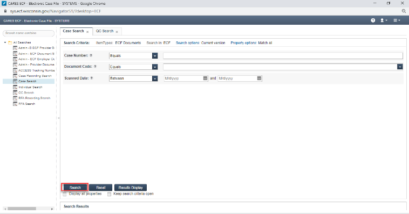Click the ACCESS Tracking Number search icon
This screenshot has width=409, height=214.
tap(15, 70)
